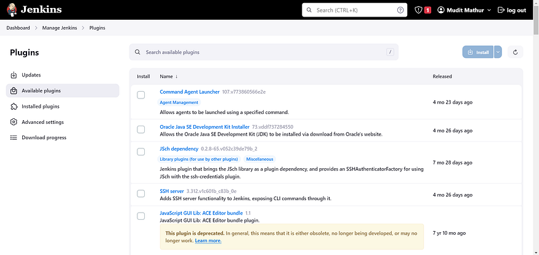Click the Jenkins butler logo icon
Image resolution: width=539 pixels, height=255 pixels.
(x=12, y=10)
